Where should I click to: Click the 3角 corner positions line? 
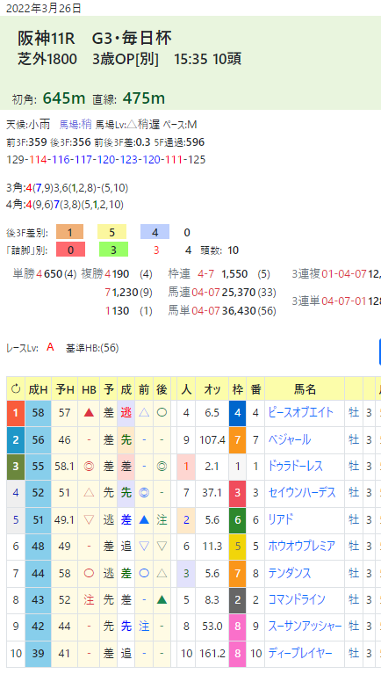(x=67, y=188)
